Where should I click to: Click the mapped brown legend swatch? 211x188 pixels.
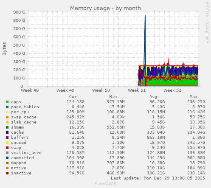coord(7,163)
